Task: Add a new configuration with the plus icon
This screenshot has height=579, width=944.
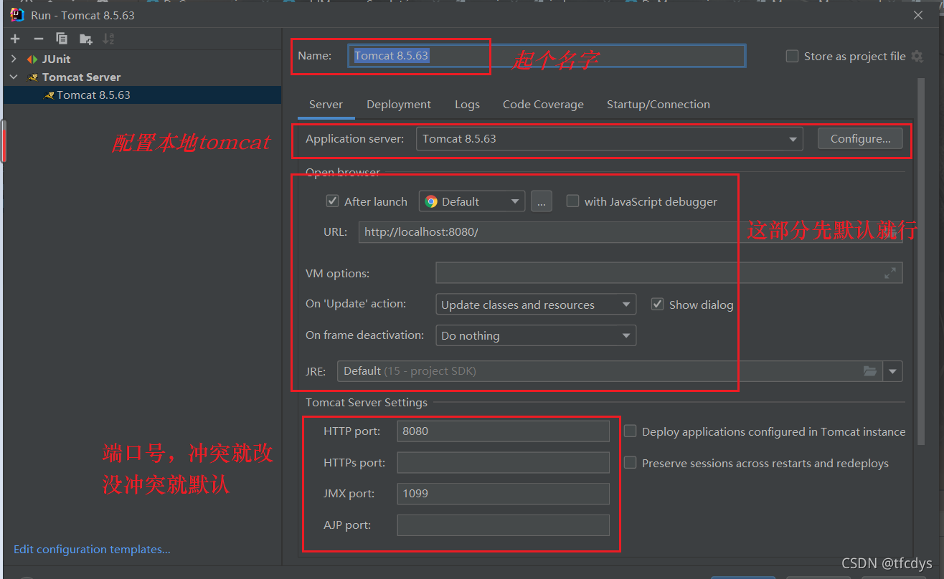Action: (15, 39)
